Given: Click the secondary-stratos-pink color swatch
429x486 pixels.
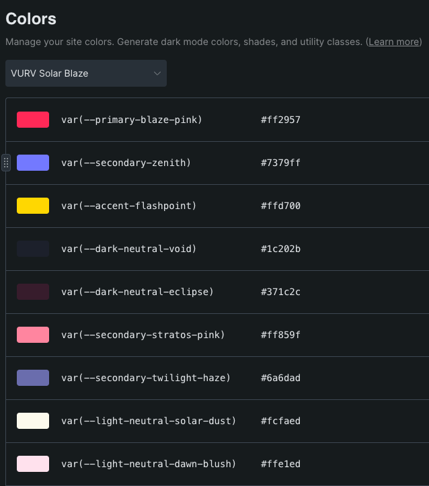Looking at the screenshot, I should click(x=33, y=335).
